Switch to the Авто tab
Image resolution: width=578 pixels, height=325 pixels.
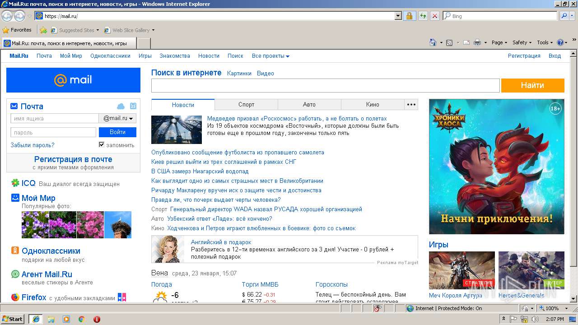[309, 105]
